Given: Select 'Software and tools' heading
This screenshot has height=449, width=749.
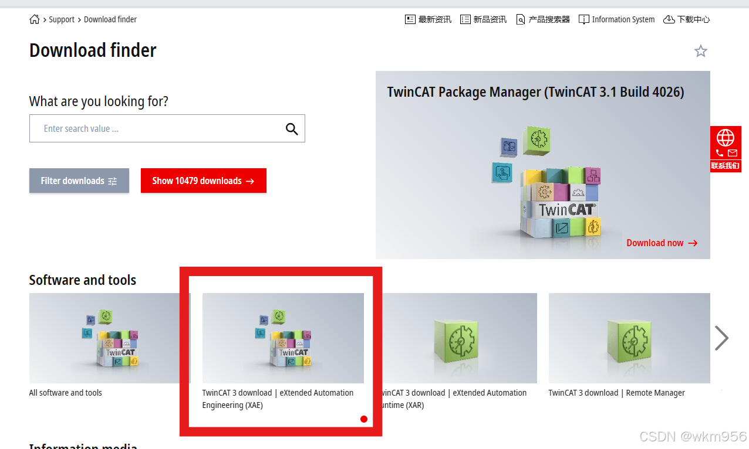Looking at the screenshot, I should [x=83, y=280].
